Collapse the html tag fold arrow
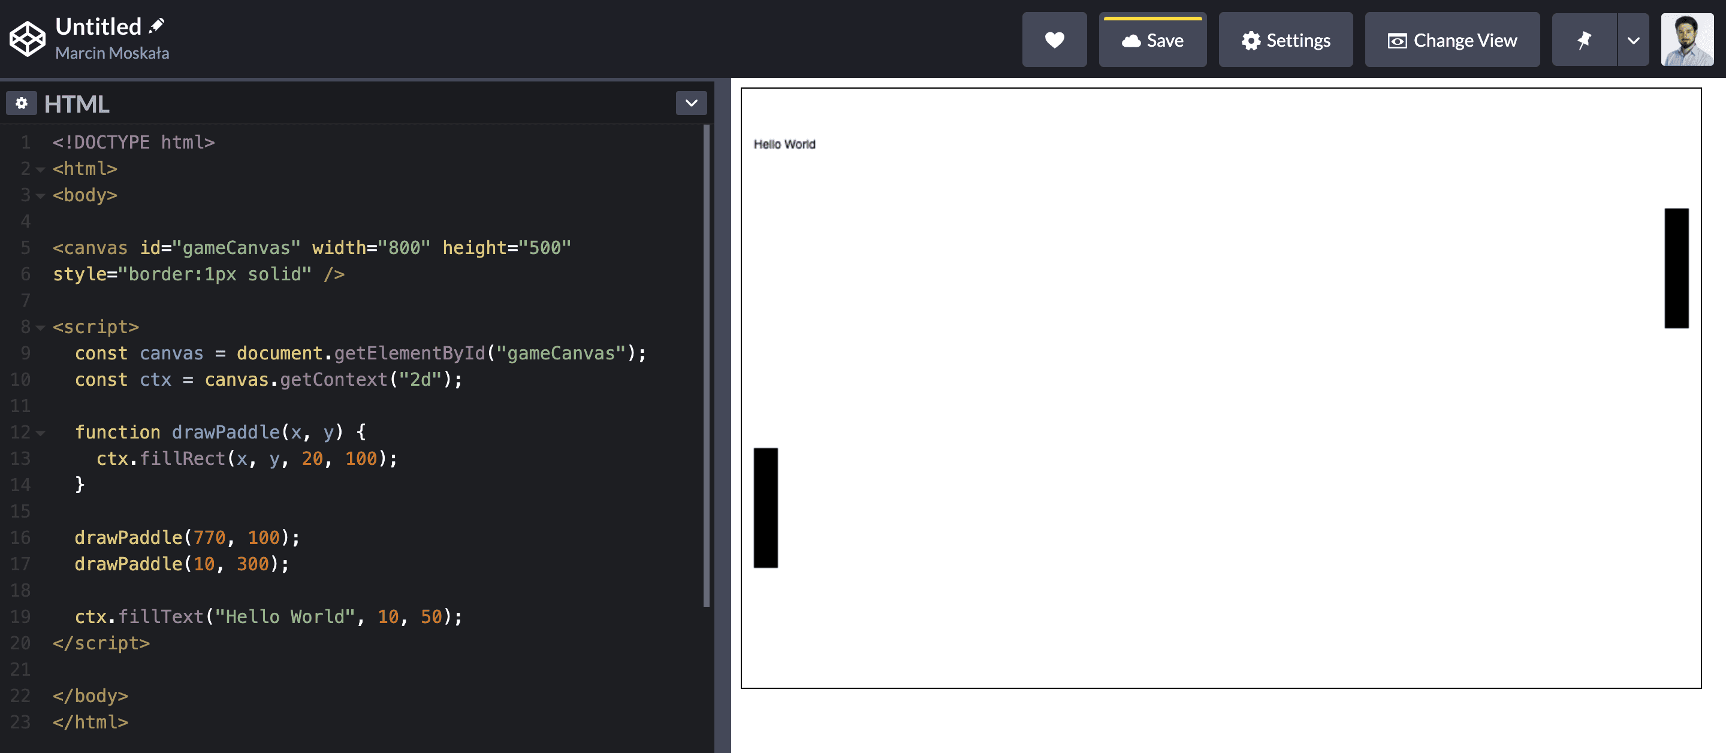 tap(40, 170)
